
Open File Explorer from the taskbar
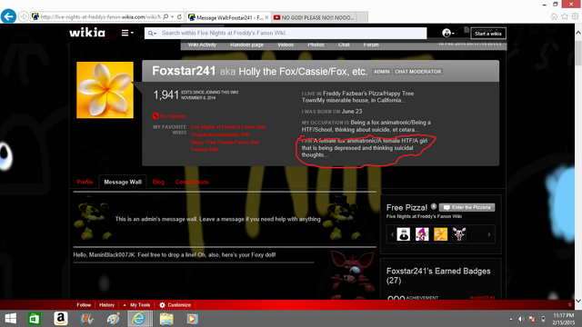(x=166, y=319)
